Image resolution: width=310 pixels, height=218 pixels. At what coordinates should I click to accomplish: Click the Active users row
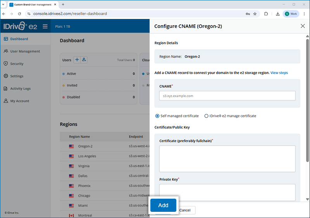point(98,73)
